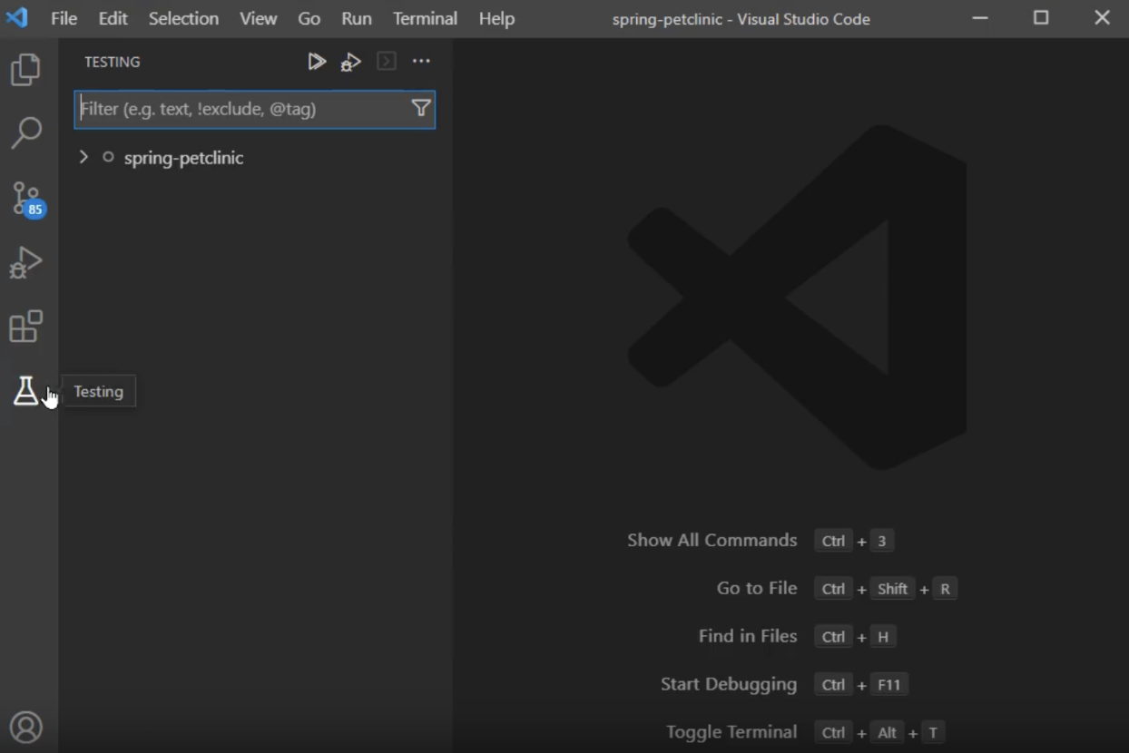Select the Testing flask icon
The height and width of the screenshot is (753, 1129).
click(x=25, y=391)
